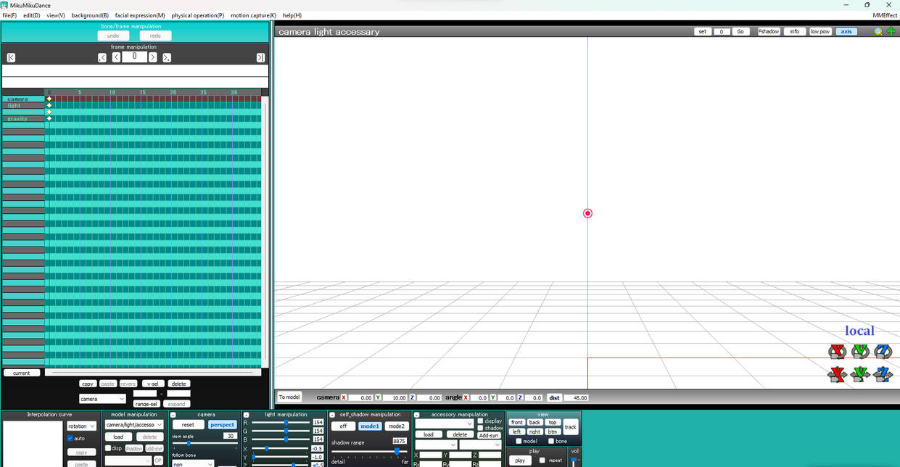Go to next keyframe arrow button
Viewport: 900px width, 467px height.
(167, 58)
